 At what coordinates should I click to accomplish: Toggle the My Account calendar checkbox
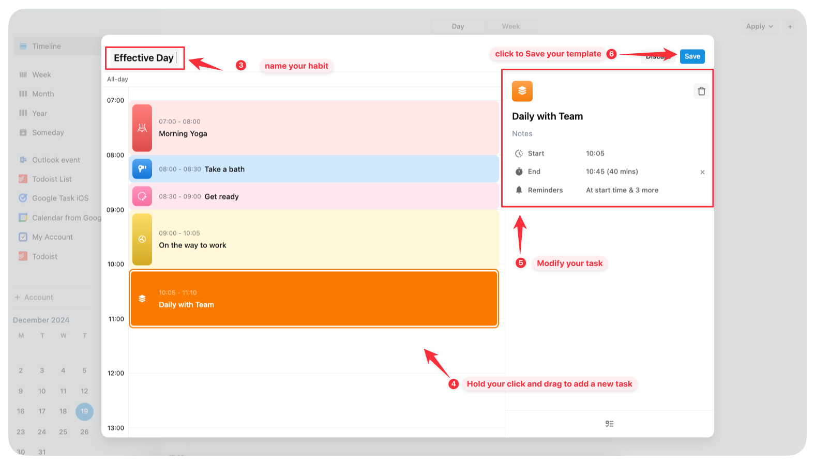tap(23, 237)
